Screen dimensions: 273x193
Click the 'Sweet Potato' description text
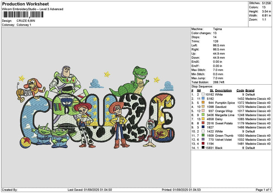pyautogui.click(x=224, y=123)
